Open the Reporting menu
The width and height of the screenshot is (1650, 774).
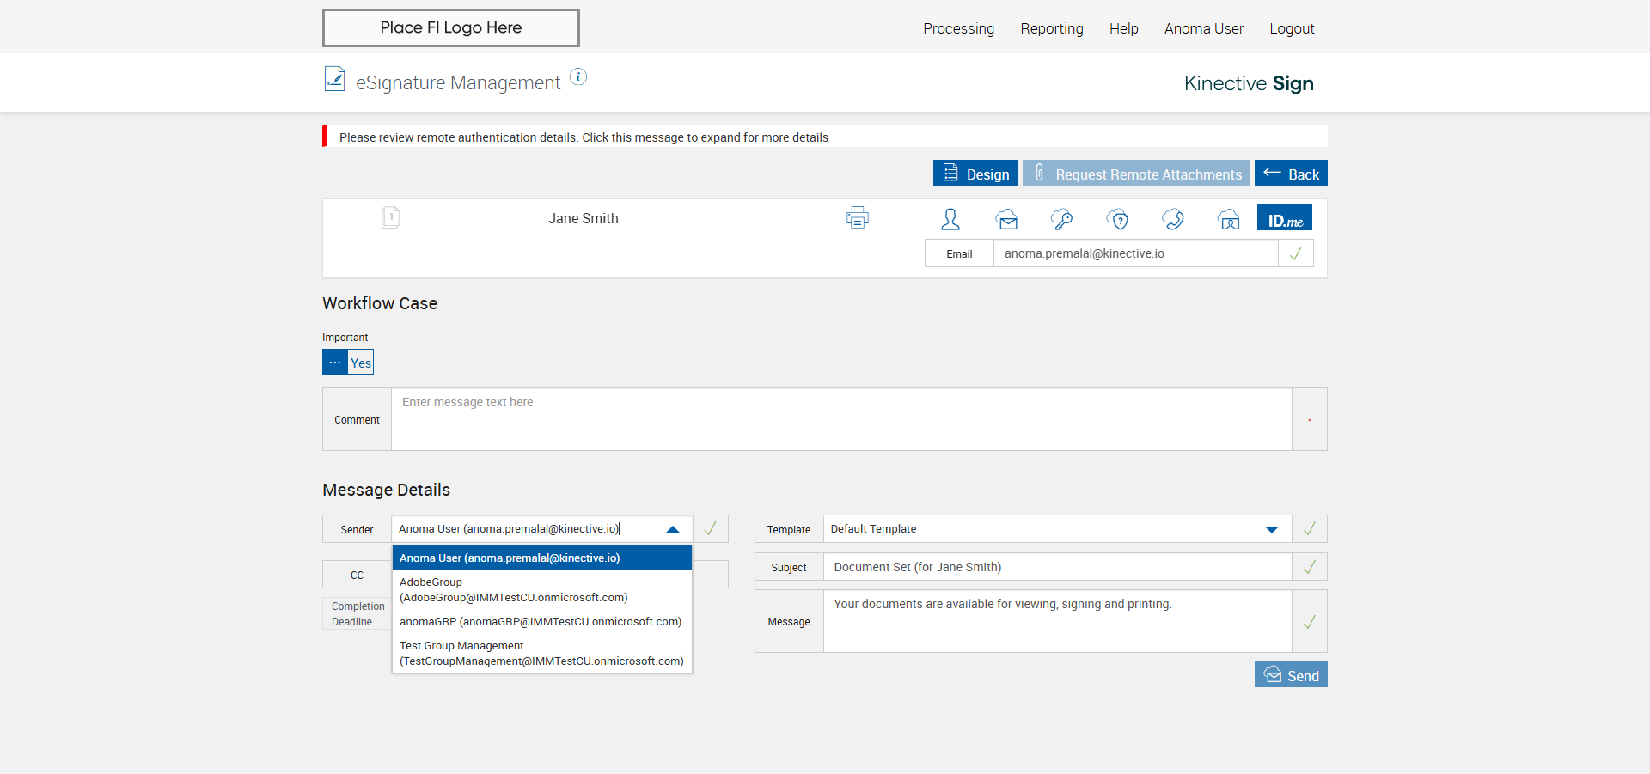pos(1051,28)
